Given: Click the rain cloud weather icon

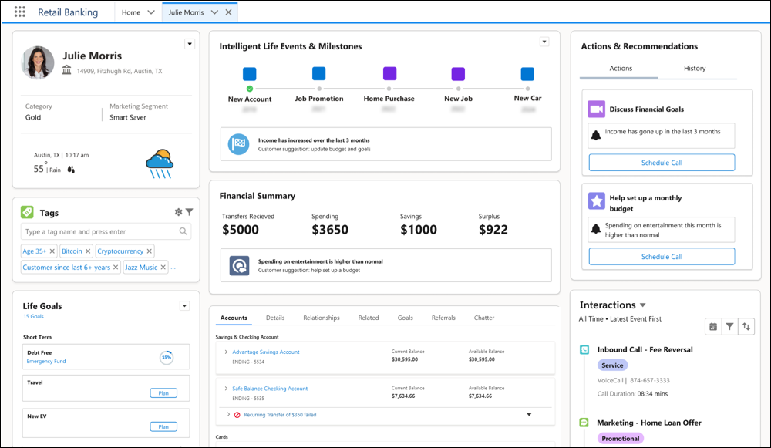Looking at the screenshot, I should pos(160,163).
